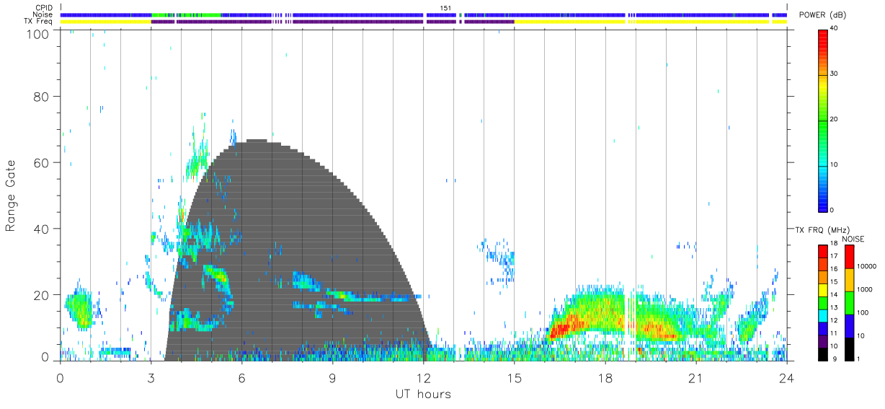
Task: Click the range gate tick label '100'
Action: click(39, 33)
